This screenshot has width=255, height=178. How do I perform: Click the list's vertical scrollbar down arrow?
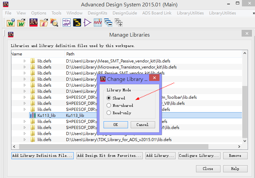245,141
